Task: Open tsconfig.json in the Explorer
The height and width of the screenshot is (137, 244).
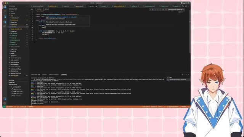Action: (x=14, y=75)
